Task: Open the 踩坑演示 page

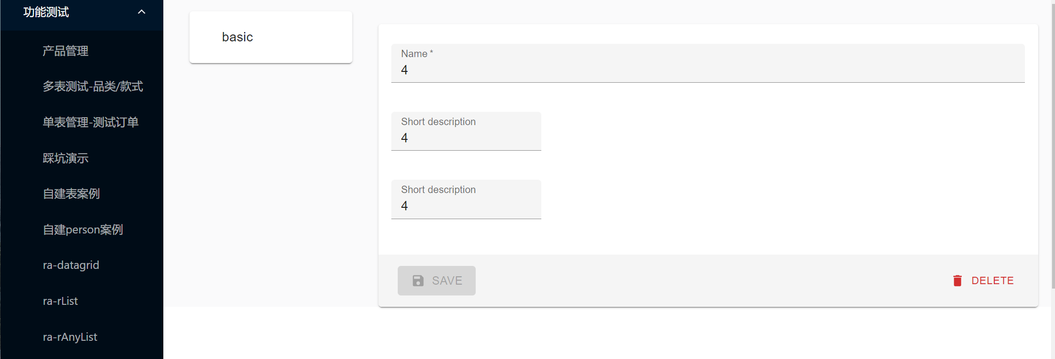Action: (66, 158)
